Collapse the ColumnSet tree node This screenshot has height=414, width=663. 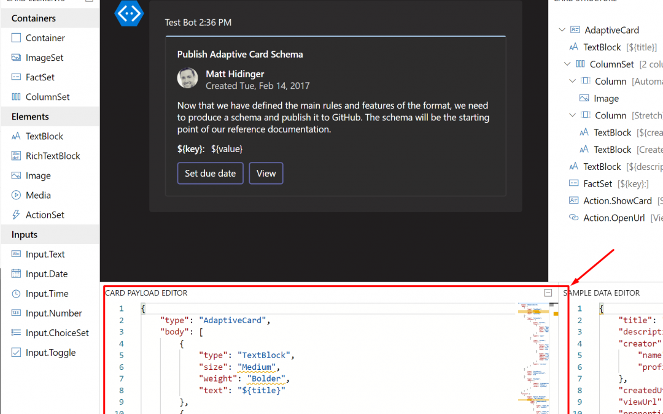567,64
